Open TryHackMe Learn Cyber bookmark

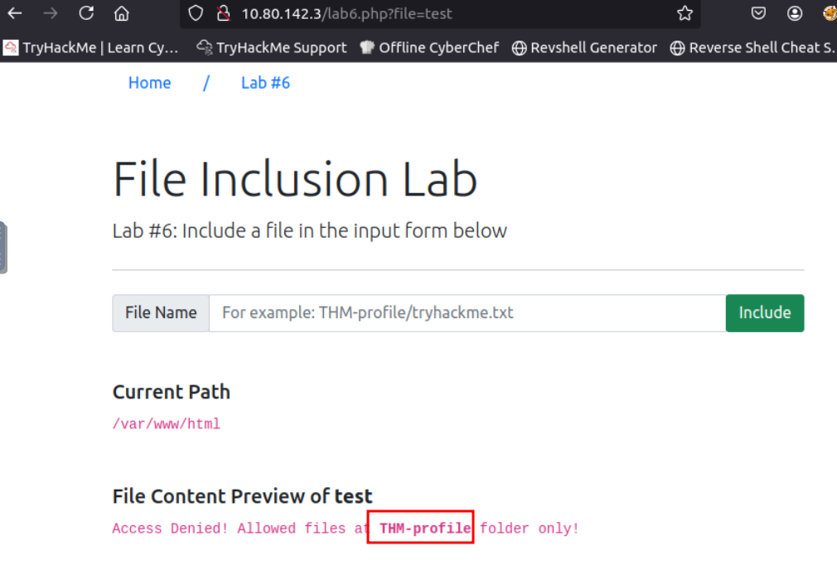click(x=91, y=47)
